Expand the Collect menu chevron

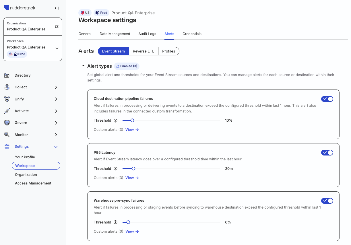pyautogui.click(x=56, y=87)
